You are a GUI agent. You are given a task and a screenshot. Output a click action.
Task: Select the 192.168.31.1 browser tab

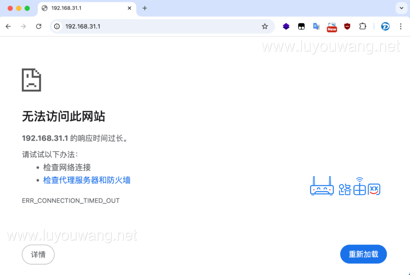click(80, 8)
